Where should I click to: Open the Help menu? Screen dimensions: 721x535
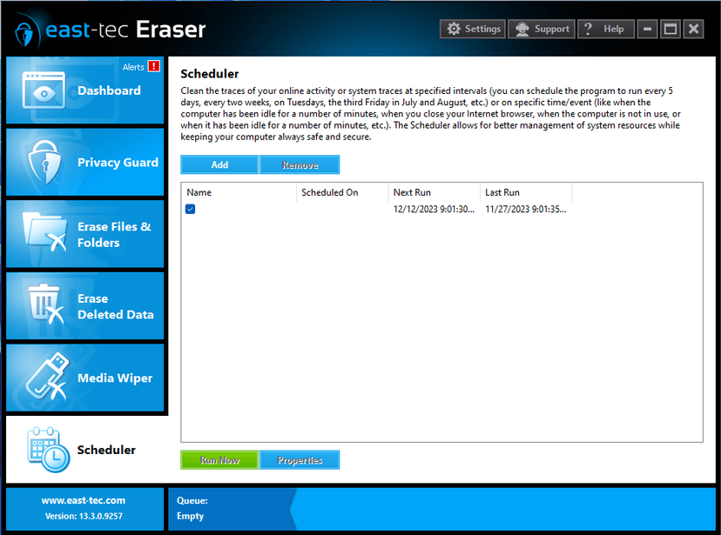click(x=605, y=29)
